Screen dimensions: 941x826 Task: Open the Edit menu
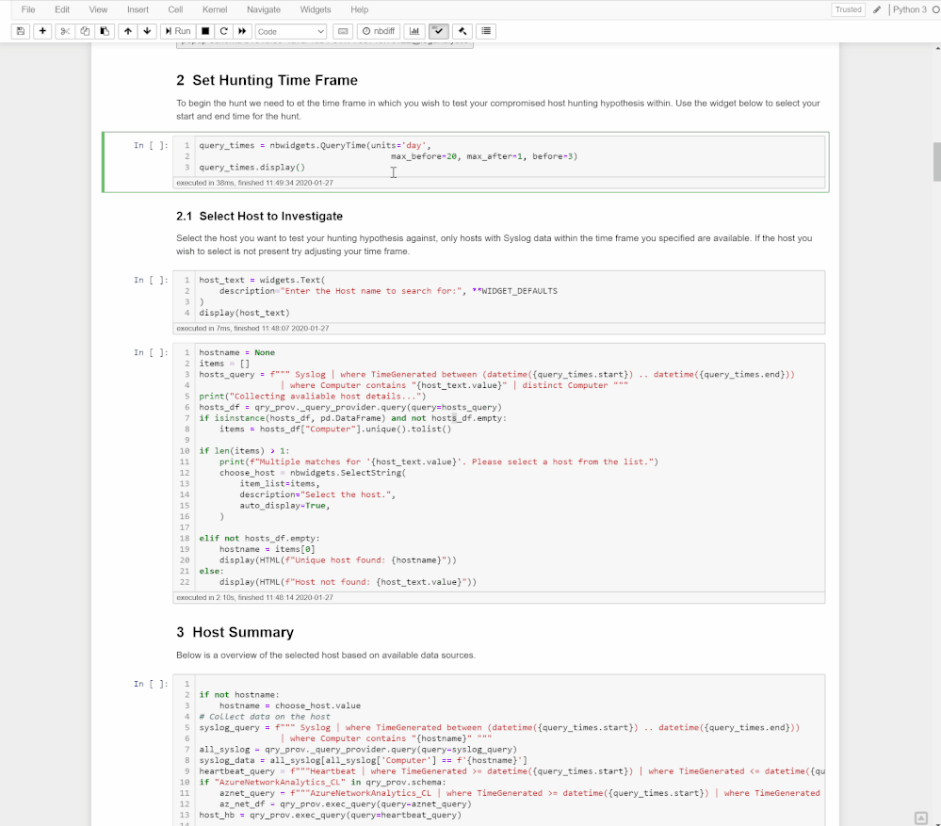pos(62,9)
